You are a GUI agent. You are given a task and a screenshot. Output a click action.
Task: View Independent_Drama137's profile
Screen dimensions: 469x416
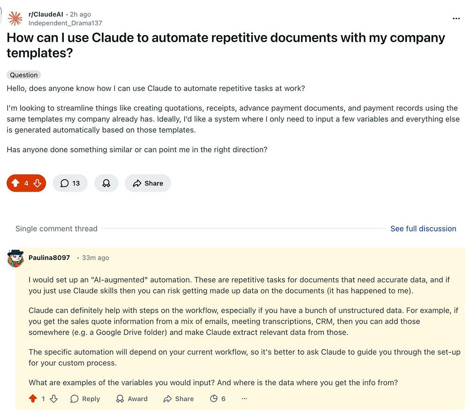tap(65, 23)
